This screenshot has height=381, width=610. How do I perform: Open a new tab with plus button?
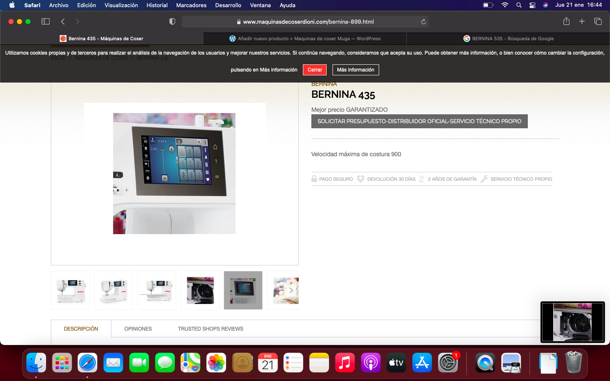coord(582,21)
